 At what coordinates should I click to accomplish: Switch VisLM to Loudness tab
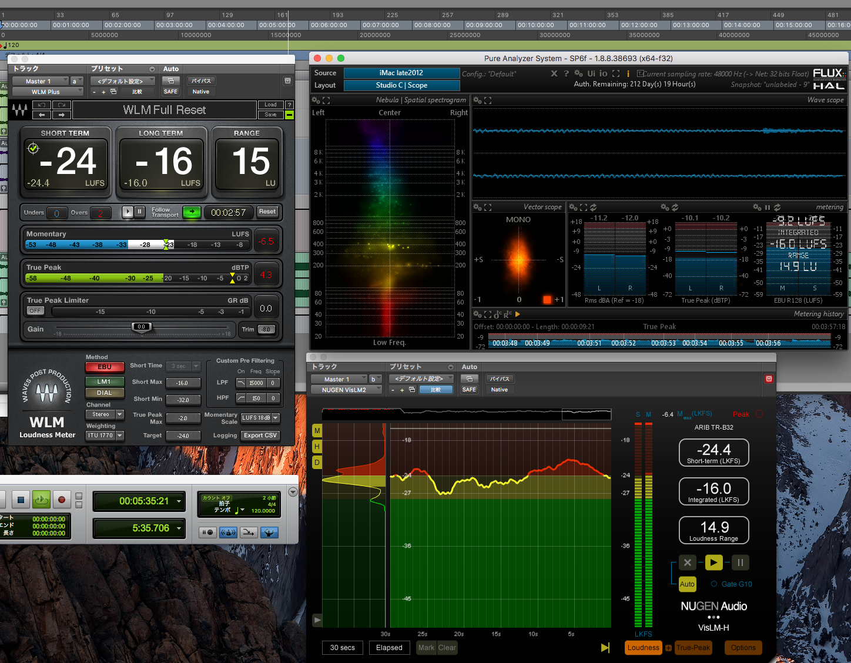pyautogui.click(x=643, y=648)
